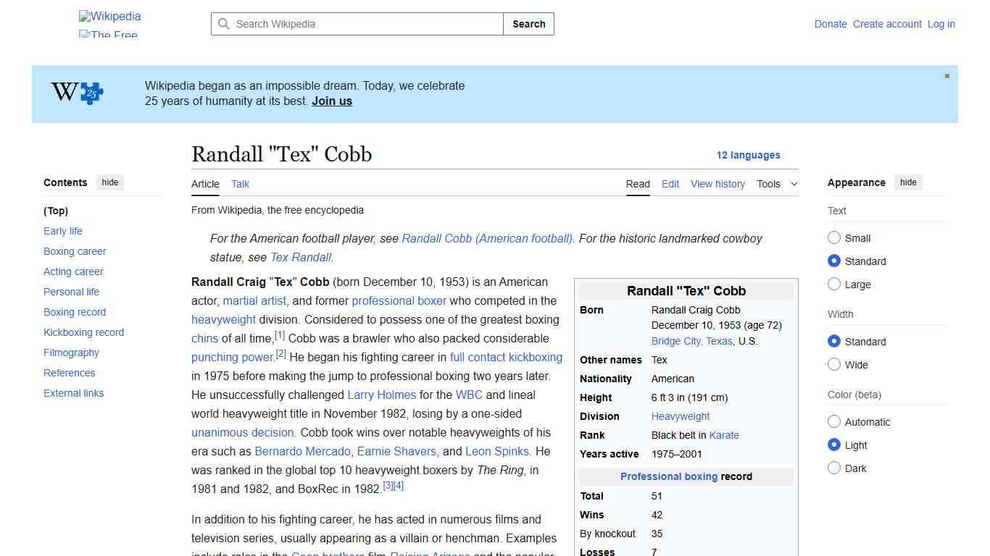
Task: Switch to the Talk tab
Action: click(x=240, y=184)
